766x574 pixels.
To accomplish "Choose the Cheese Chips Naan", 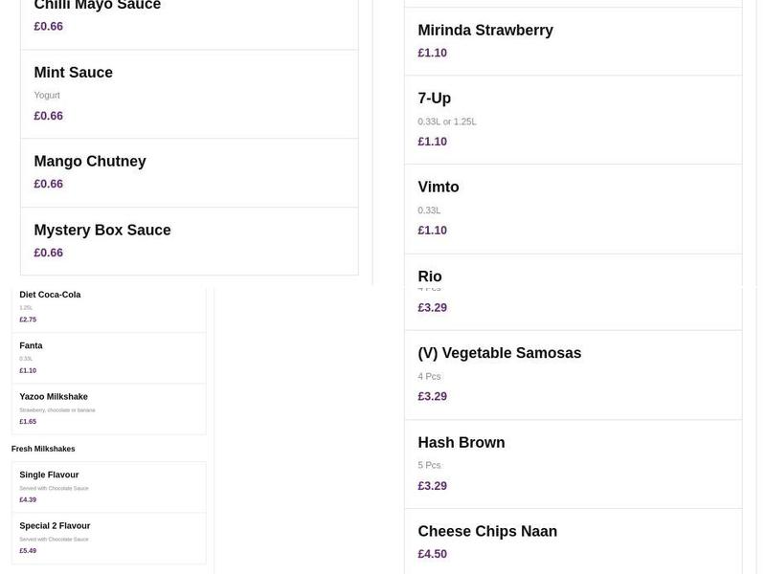I will click(487, 530).
